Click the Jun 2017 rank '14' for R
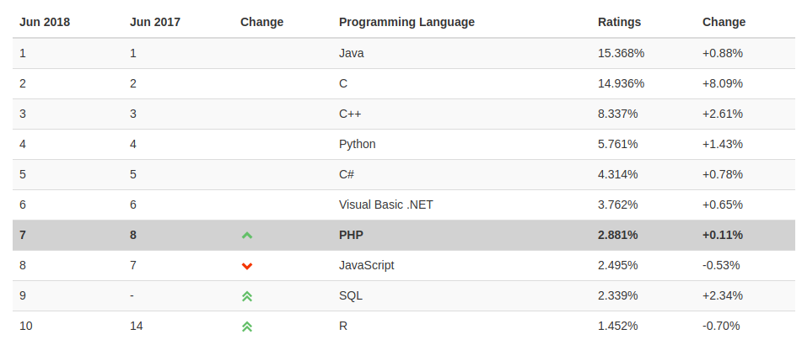Viewport: 802px width, 340px height. (x=136, y=327)
